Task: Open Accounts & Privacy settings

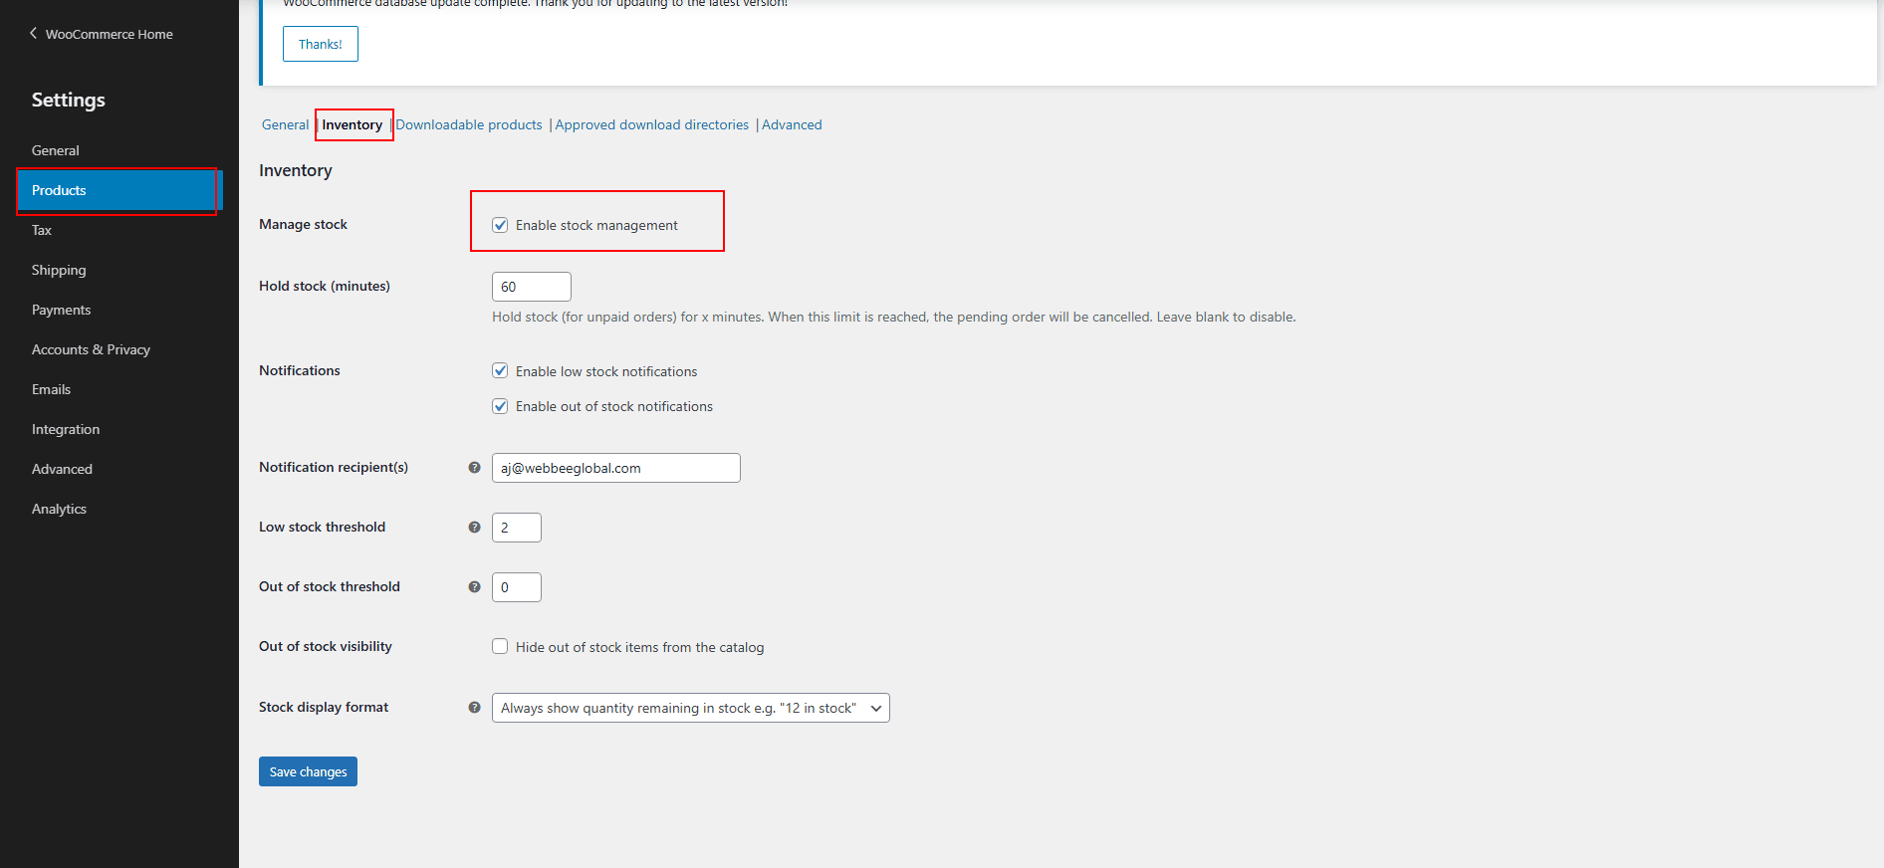Action: (x=91, y=350)
